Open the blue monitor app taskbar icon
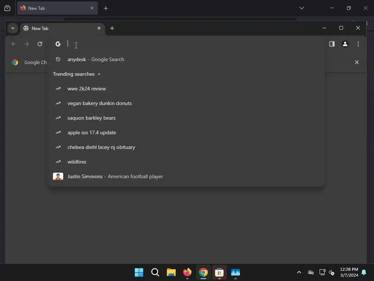Screen dimensions: 374x281 [x=236, y=272]
